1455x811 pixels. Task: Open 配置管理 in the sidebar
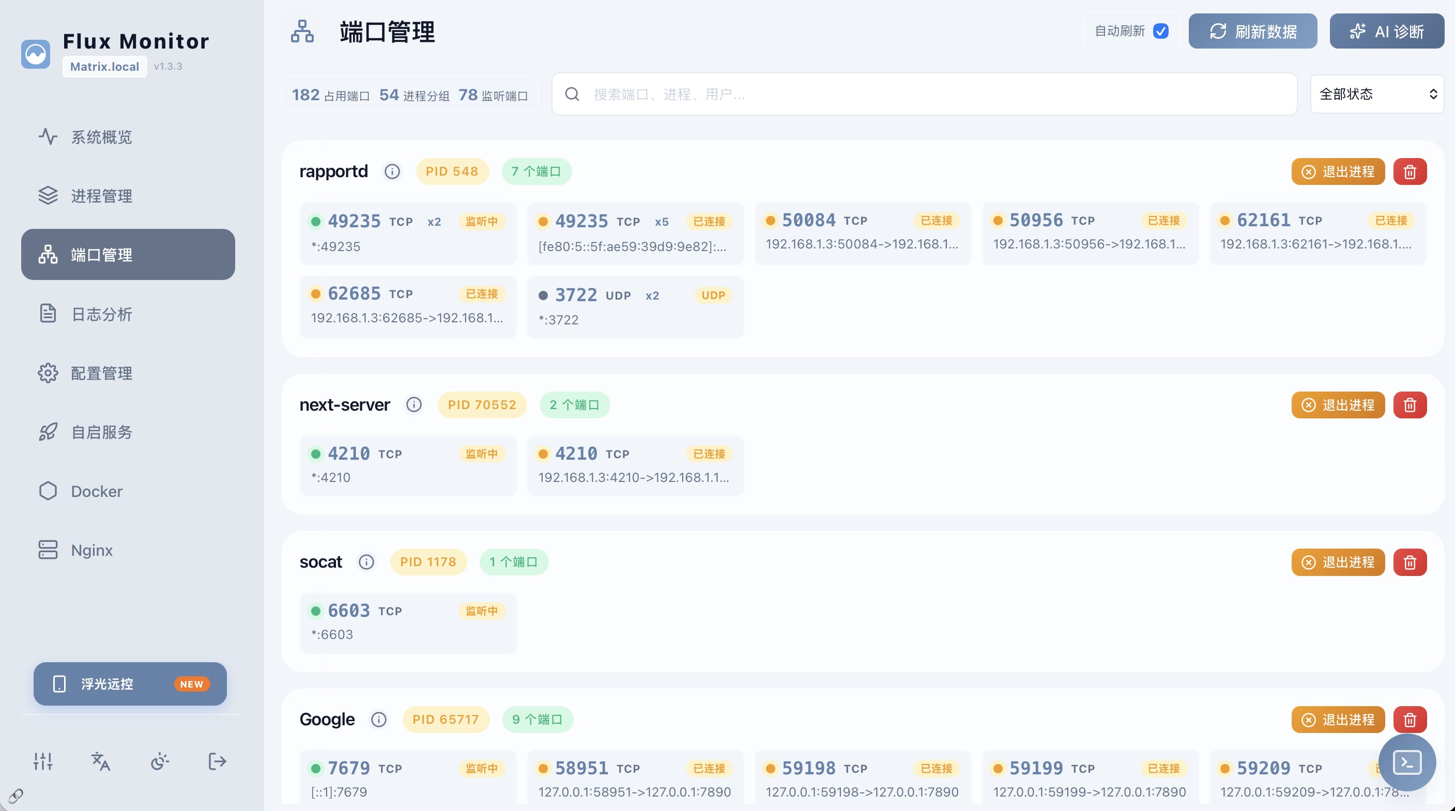tap(128, 373)
